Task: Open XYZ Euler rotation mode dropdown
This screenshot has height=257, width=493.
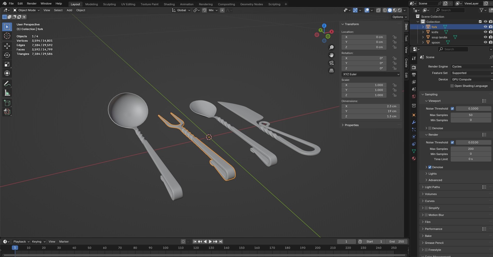Action: [371, 74]
